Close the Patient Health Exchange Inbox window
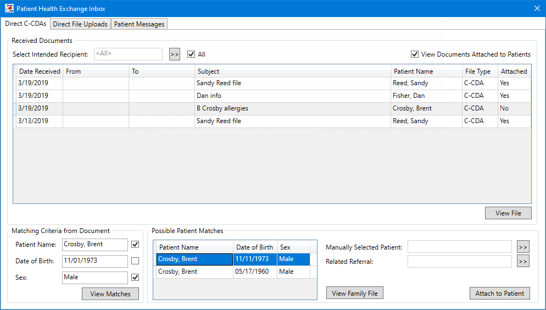 pos(537,8)
